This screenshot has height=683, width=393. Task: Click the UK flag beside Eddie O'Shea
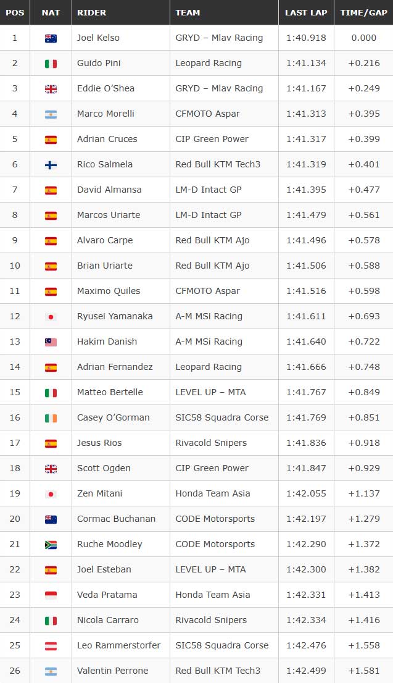point(51,89)
